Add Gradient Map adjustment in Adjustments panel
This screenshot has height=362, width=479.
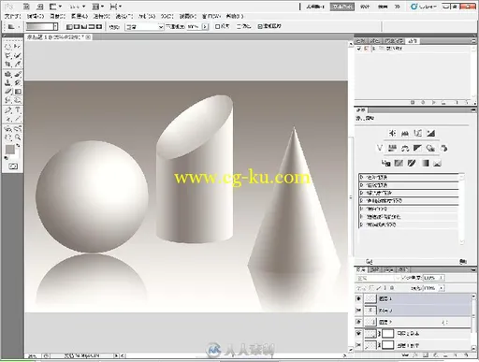(425, 163)
